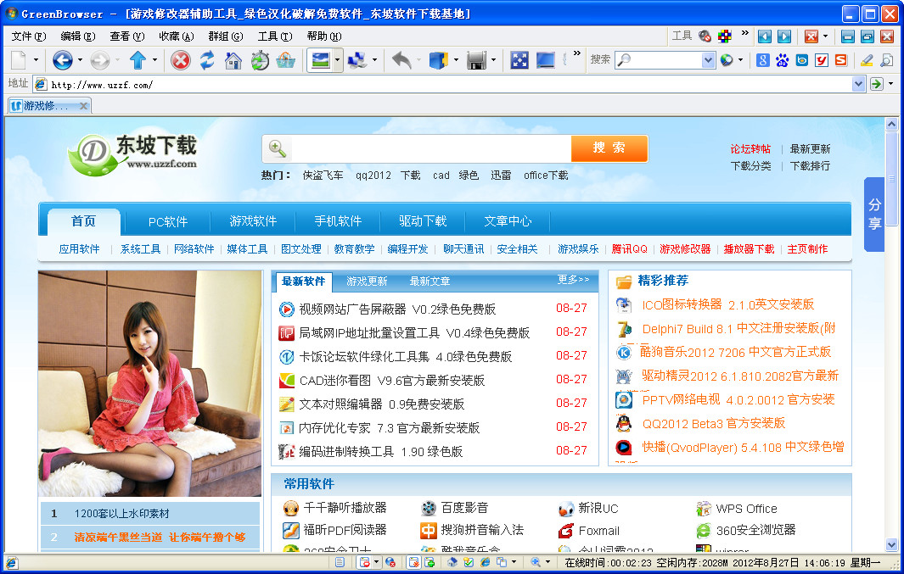Open the new page dropdown arrow
Image resolution: width=904 pixels, height=574 pixels.
(36, 60)
